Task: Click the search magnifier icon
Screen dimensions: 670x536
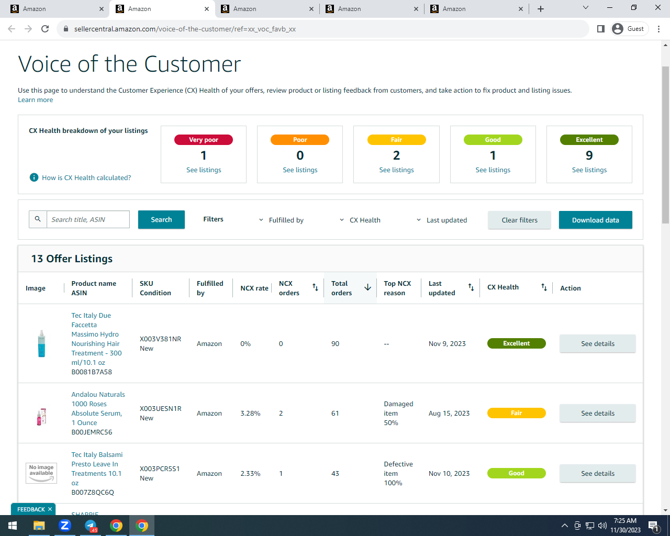Action: click(38, 219)
